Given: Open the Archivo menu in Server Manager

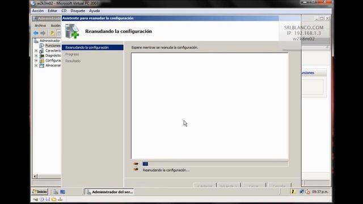Looking at the screenshot, I should click(40, 25).
